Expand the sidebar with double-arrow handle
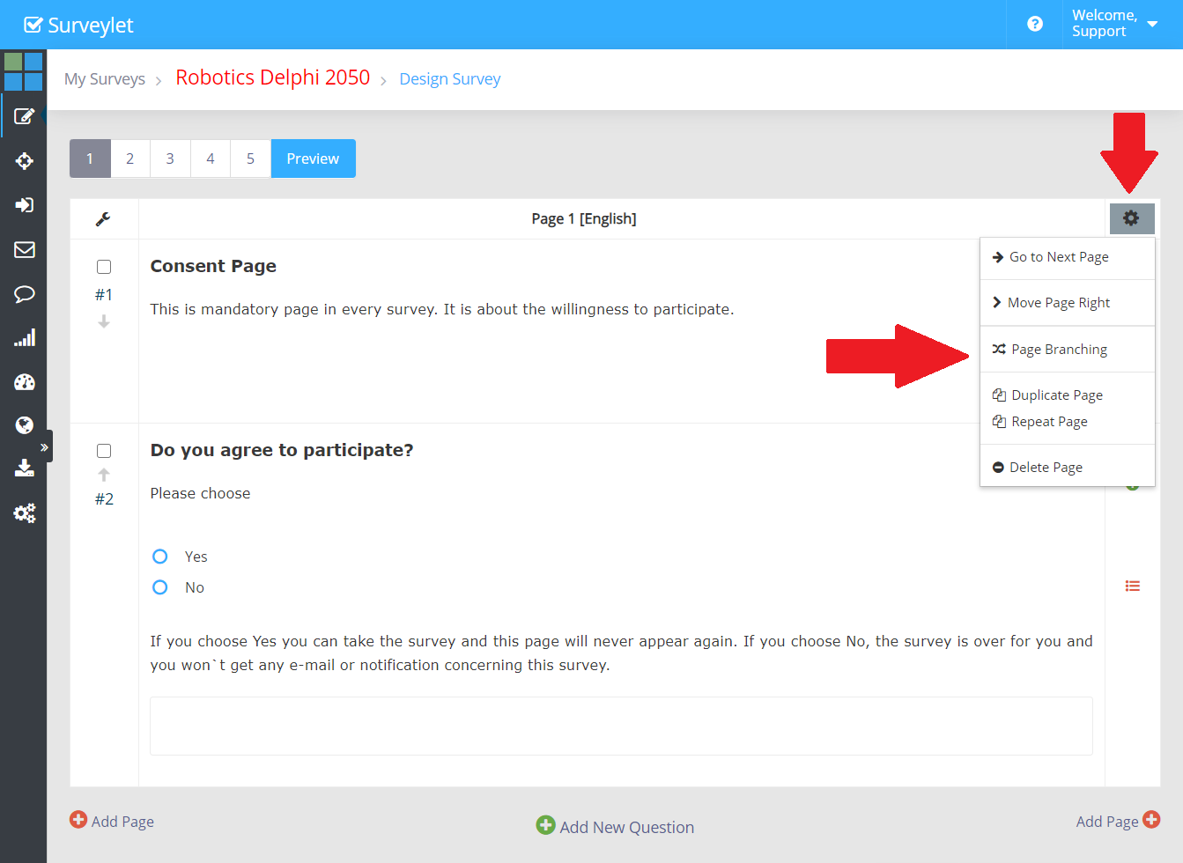1183x863 pixels. tap(44, 447)
